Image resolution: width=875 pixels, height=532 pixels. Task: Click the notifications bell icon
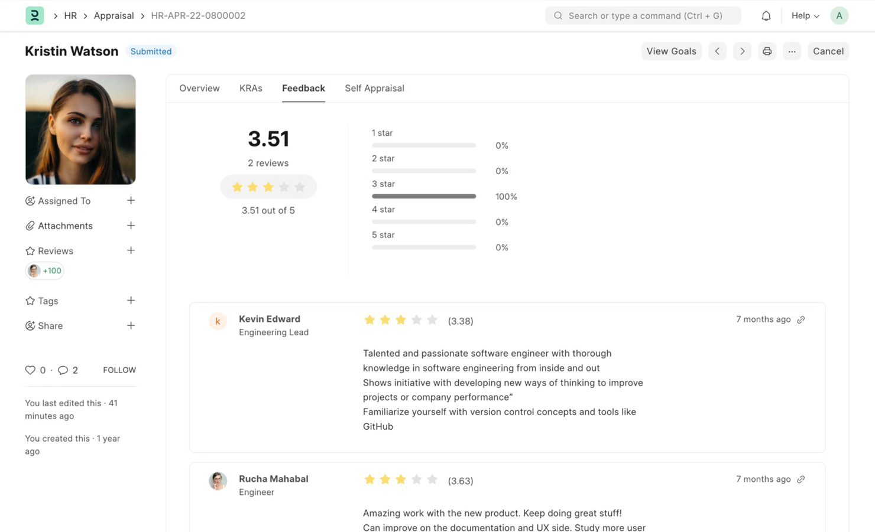[766, 16]
